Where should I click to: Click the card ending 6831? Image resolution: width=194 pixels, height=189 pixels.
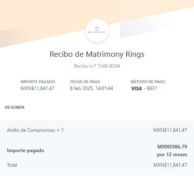[x=152, y=88]
